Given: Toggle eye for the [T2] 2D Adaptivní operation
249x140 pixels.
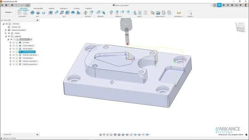Looking at the screenshot, I should pyautogui.click(x=14, y=46).
